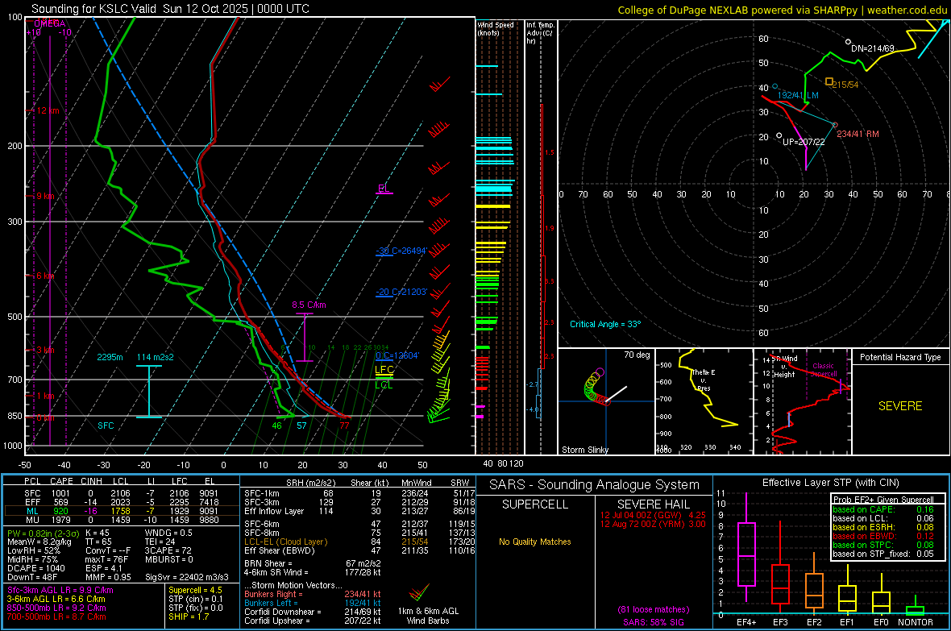
Task: Click the '-30 C=26494' height label
Action: click(401, 251)
